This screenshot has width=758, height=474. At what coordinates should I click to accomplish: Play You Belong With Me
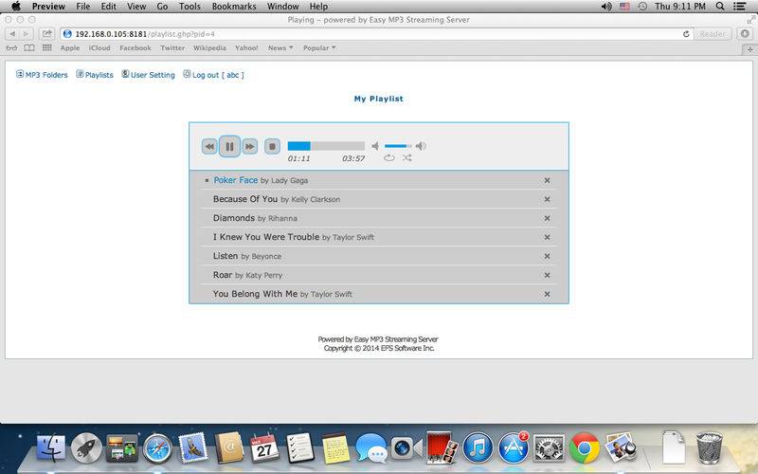[282, 294]
